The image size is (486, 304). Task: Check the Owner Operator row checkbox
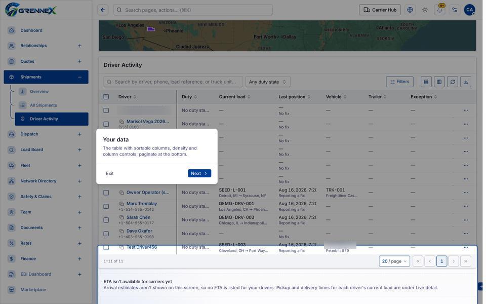pos(106,193)
